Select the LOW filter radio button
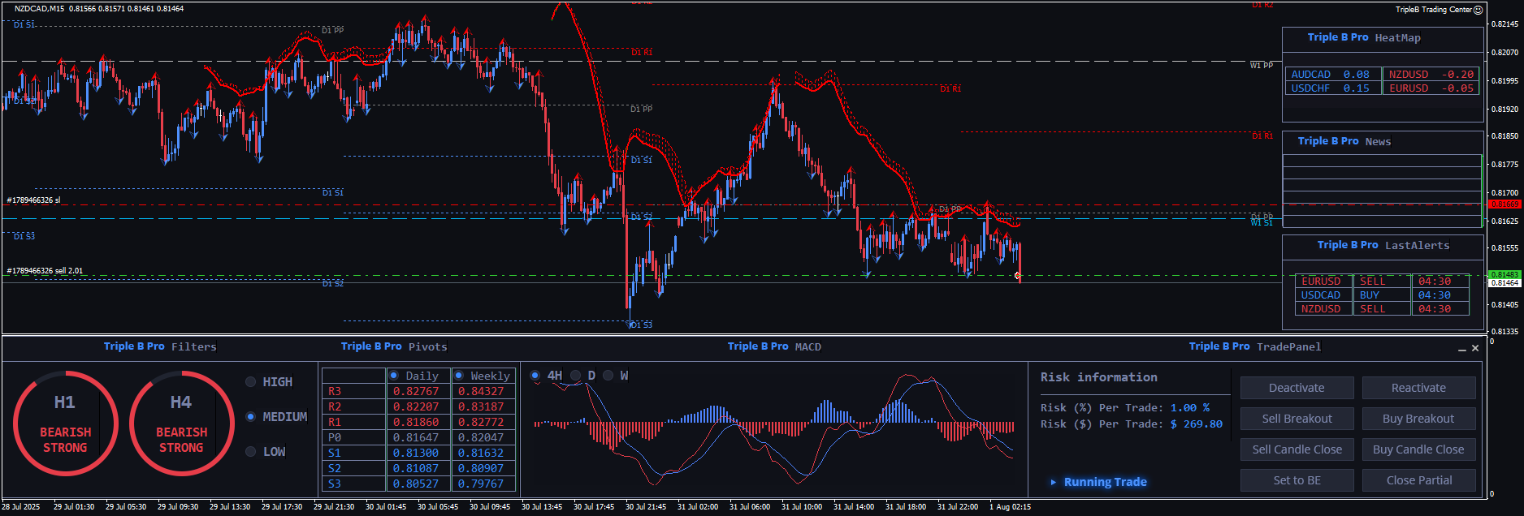Image resolution: width=1524 pixels, height=516 pixels. pos(251,452)
